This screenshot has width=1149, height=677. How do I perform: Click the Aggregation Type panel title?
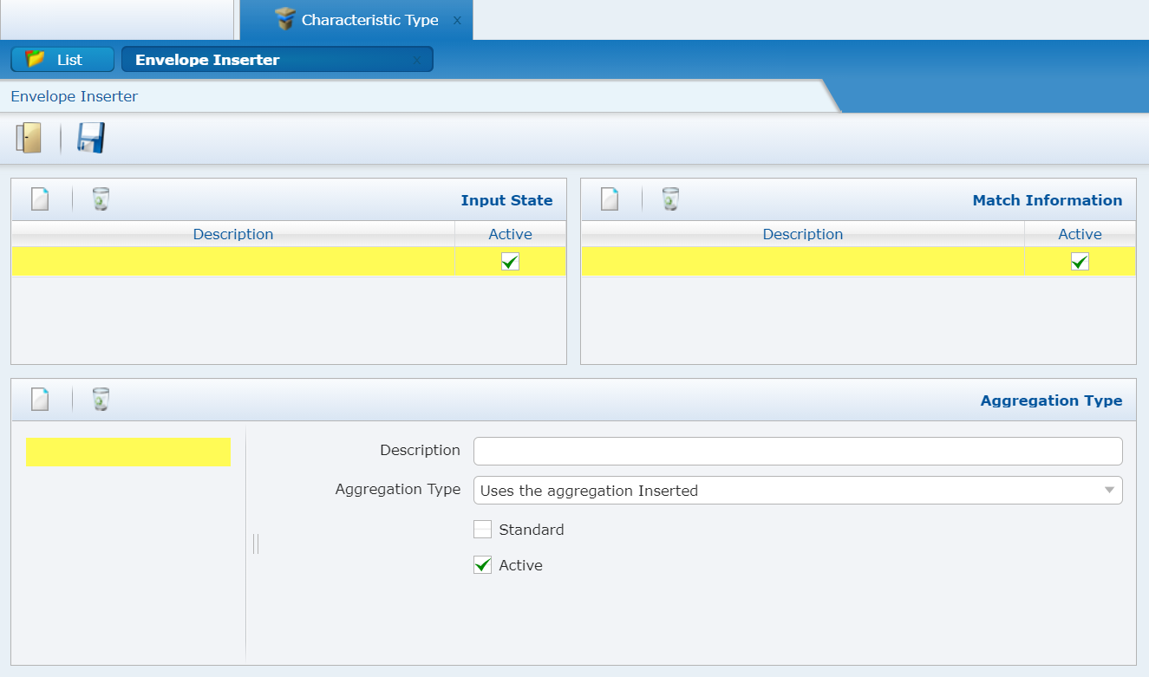pos(1051,400)
